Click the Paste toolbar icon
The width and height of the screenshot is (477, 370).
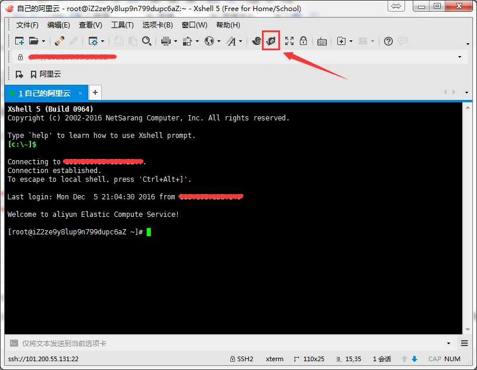click(x=133, y=41)
